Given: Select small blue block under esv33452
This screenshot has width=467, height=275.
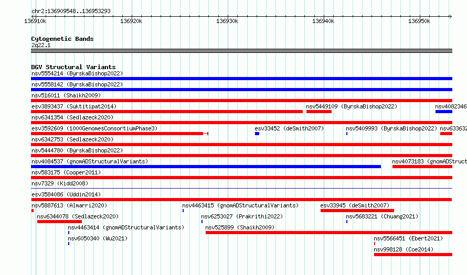Looking at the screenshot, I should pyautogui.click(x=257, y=134).
